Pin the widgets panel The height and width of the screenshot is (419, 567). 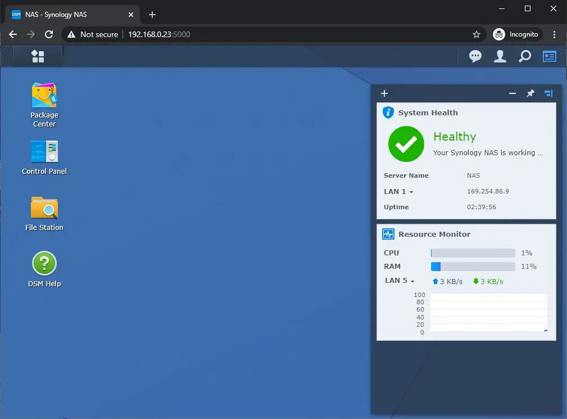tap(530, 93)
